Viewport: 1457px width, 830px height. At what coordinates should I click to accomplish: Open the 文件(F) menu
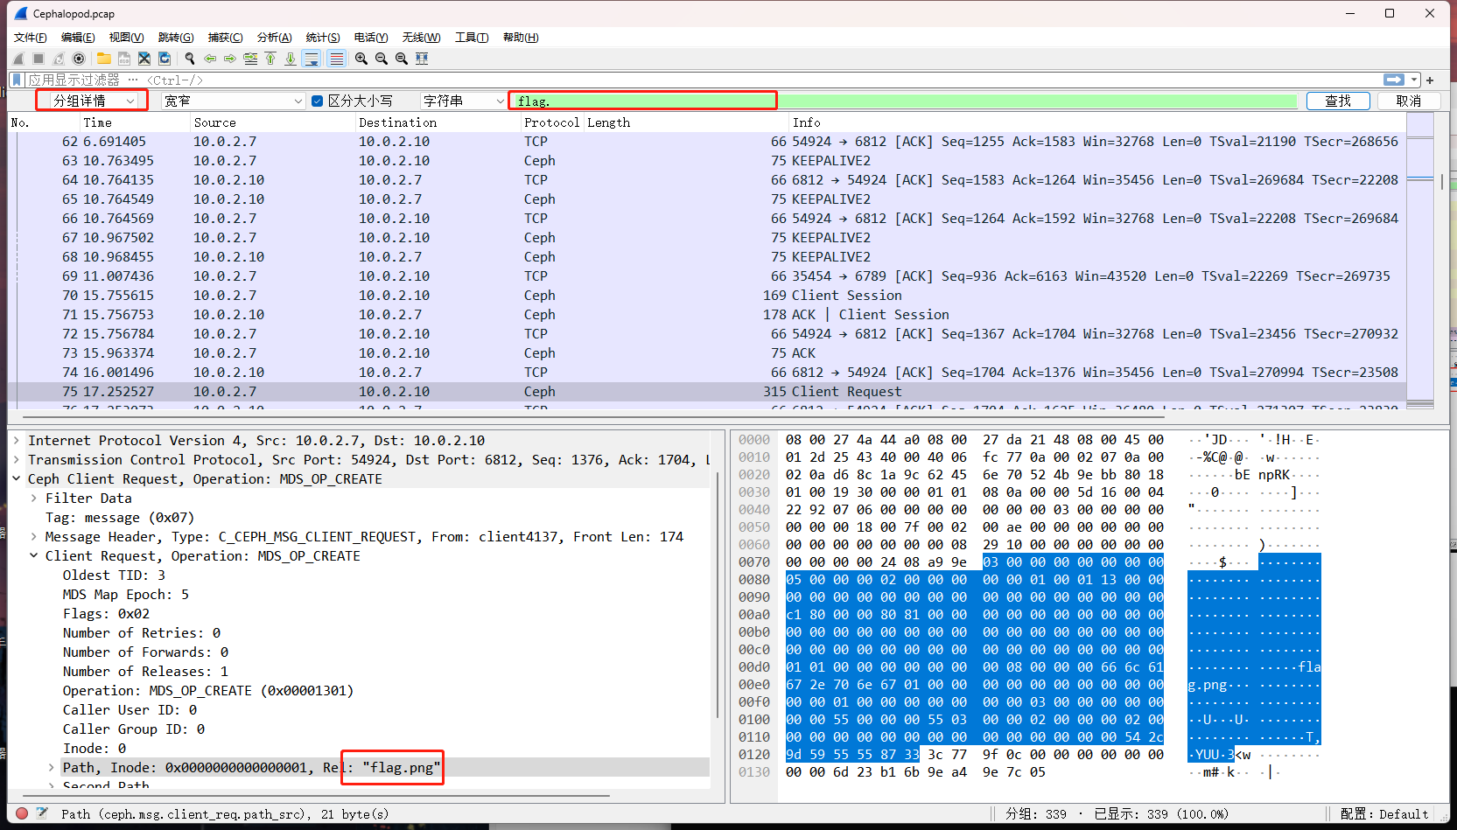click(x=31, y=38)
